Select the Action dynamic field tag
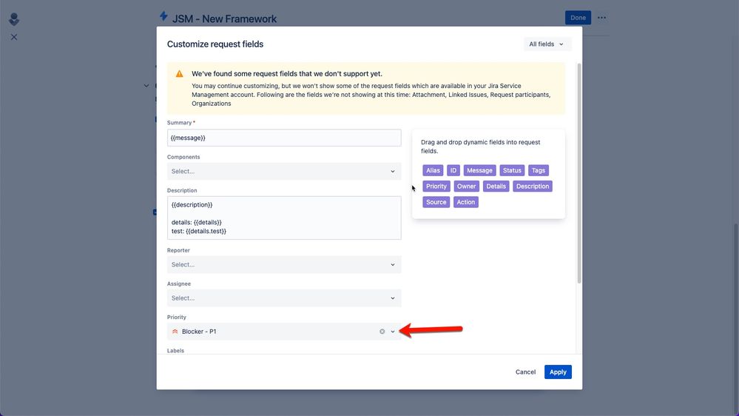Viewport: 739px width, 416px height. 465,202
